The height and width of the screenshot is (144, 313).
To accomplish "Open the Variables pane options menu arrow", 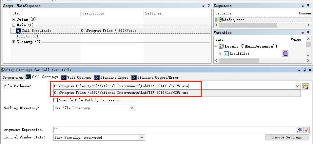I will pos(303,32).
